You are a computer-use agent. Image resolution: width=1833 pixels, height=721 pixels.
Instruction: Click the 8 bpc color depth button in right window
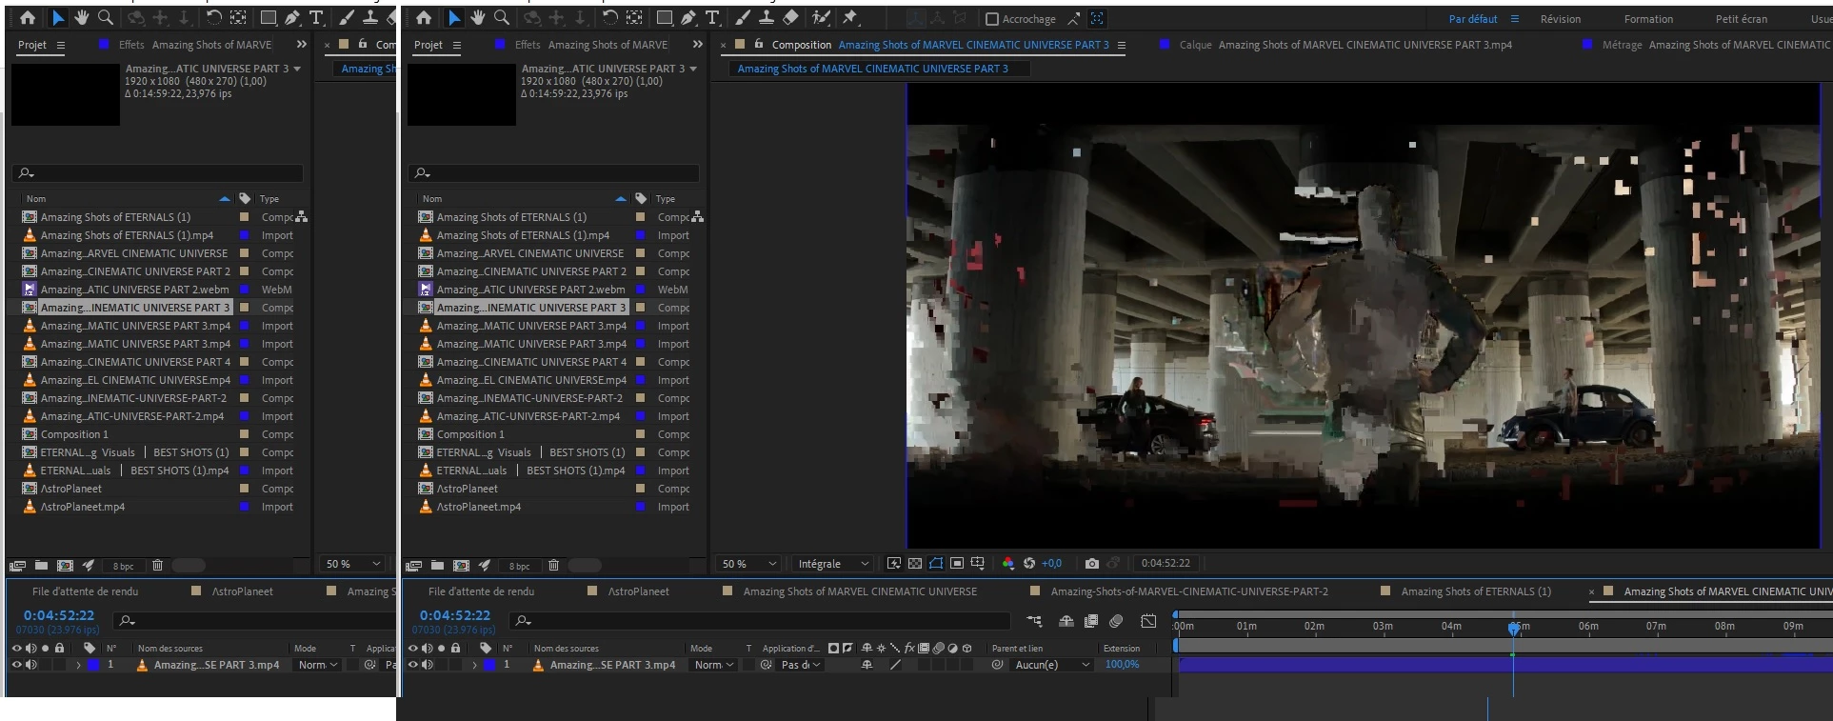[x=519, y=566]
